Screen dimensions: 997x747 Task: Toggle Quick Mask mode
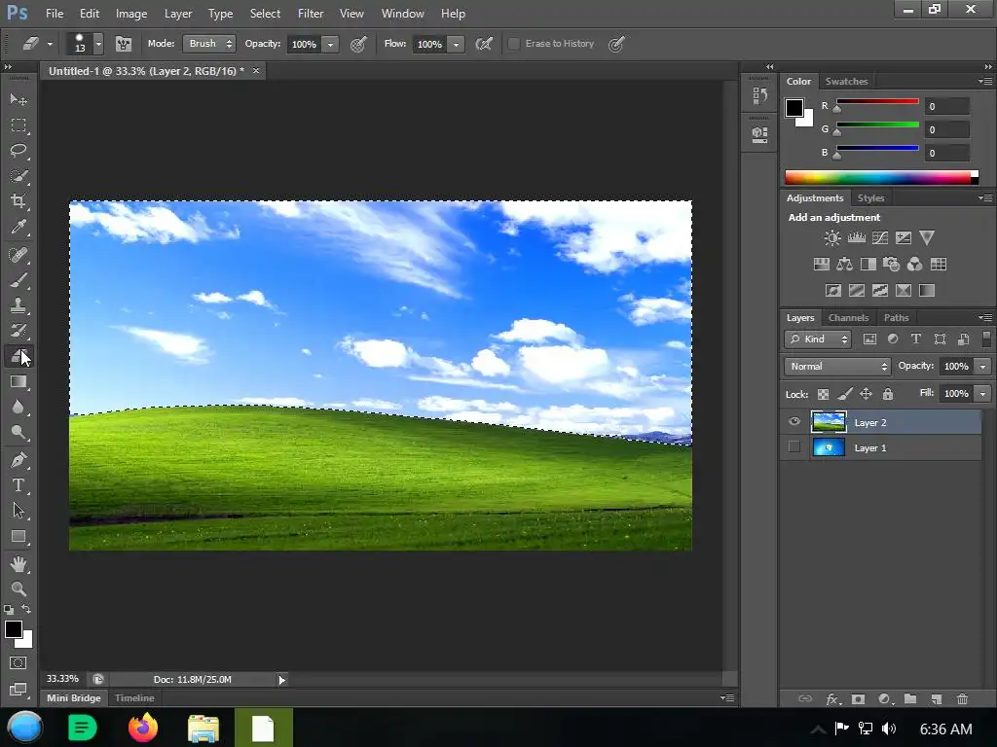pyautogui.click(x=18, y=663)
